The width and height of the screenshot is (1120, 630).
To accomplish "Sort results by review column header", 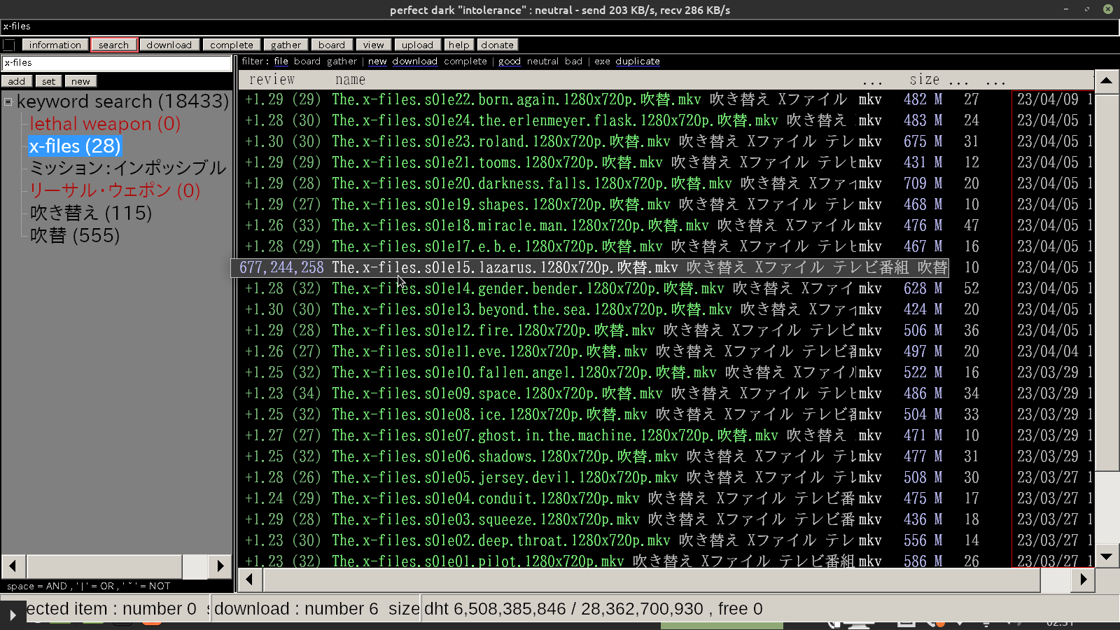I will pos(272,80).
